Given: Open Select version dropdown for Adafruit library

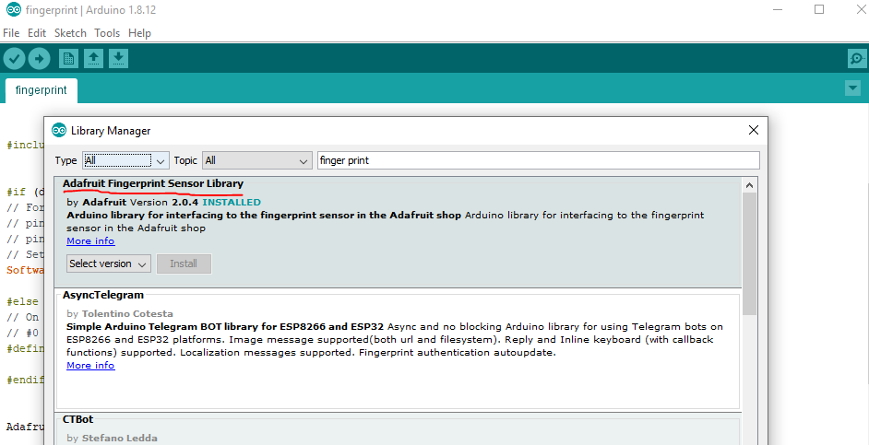Looking at the screenshot, I should pos(109,263).
